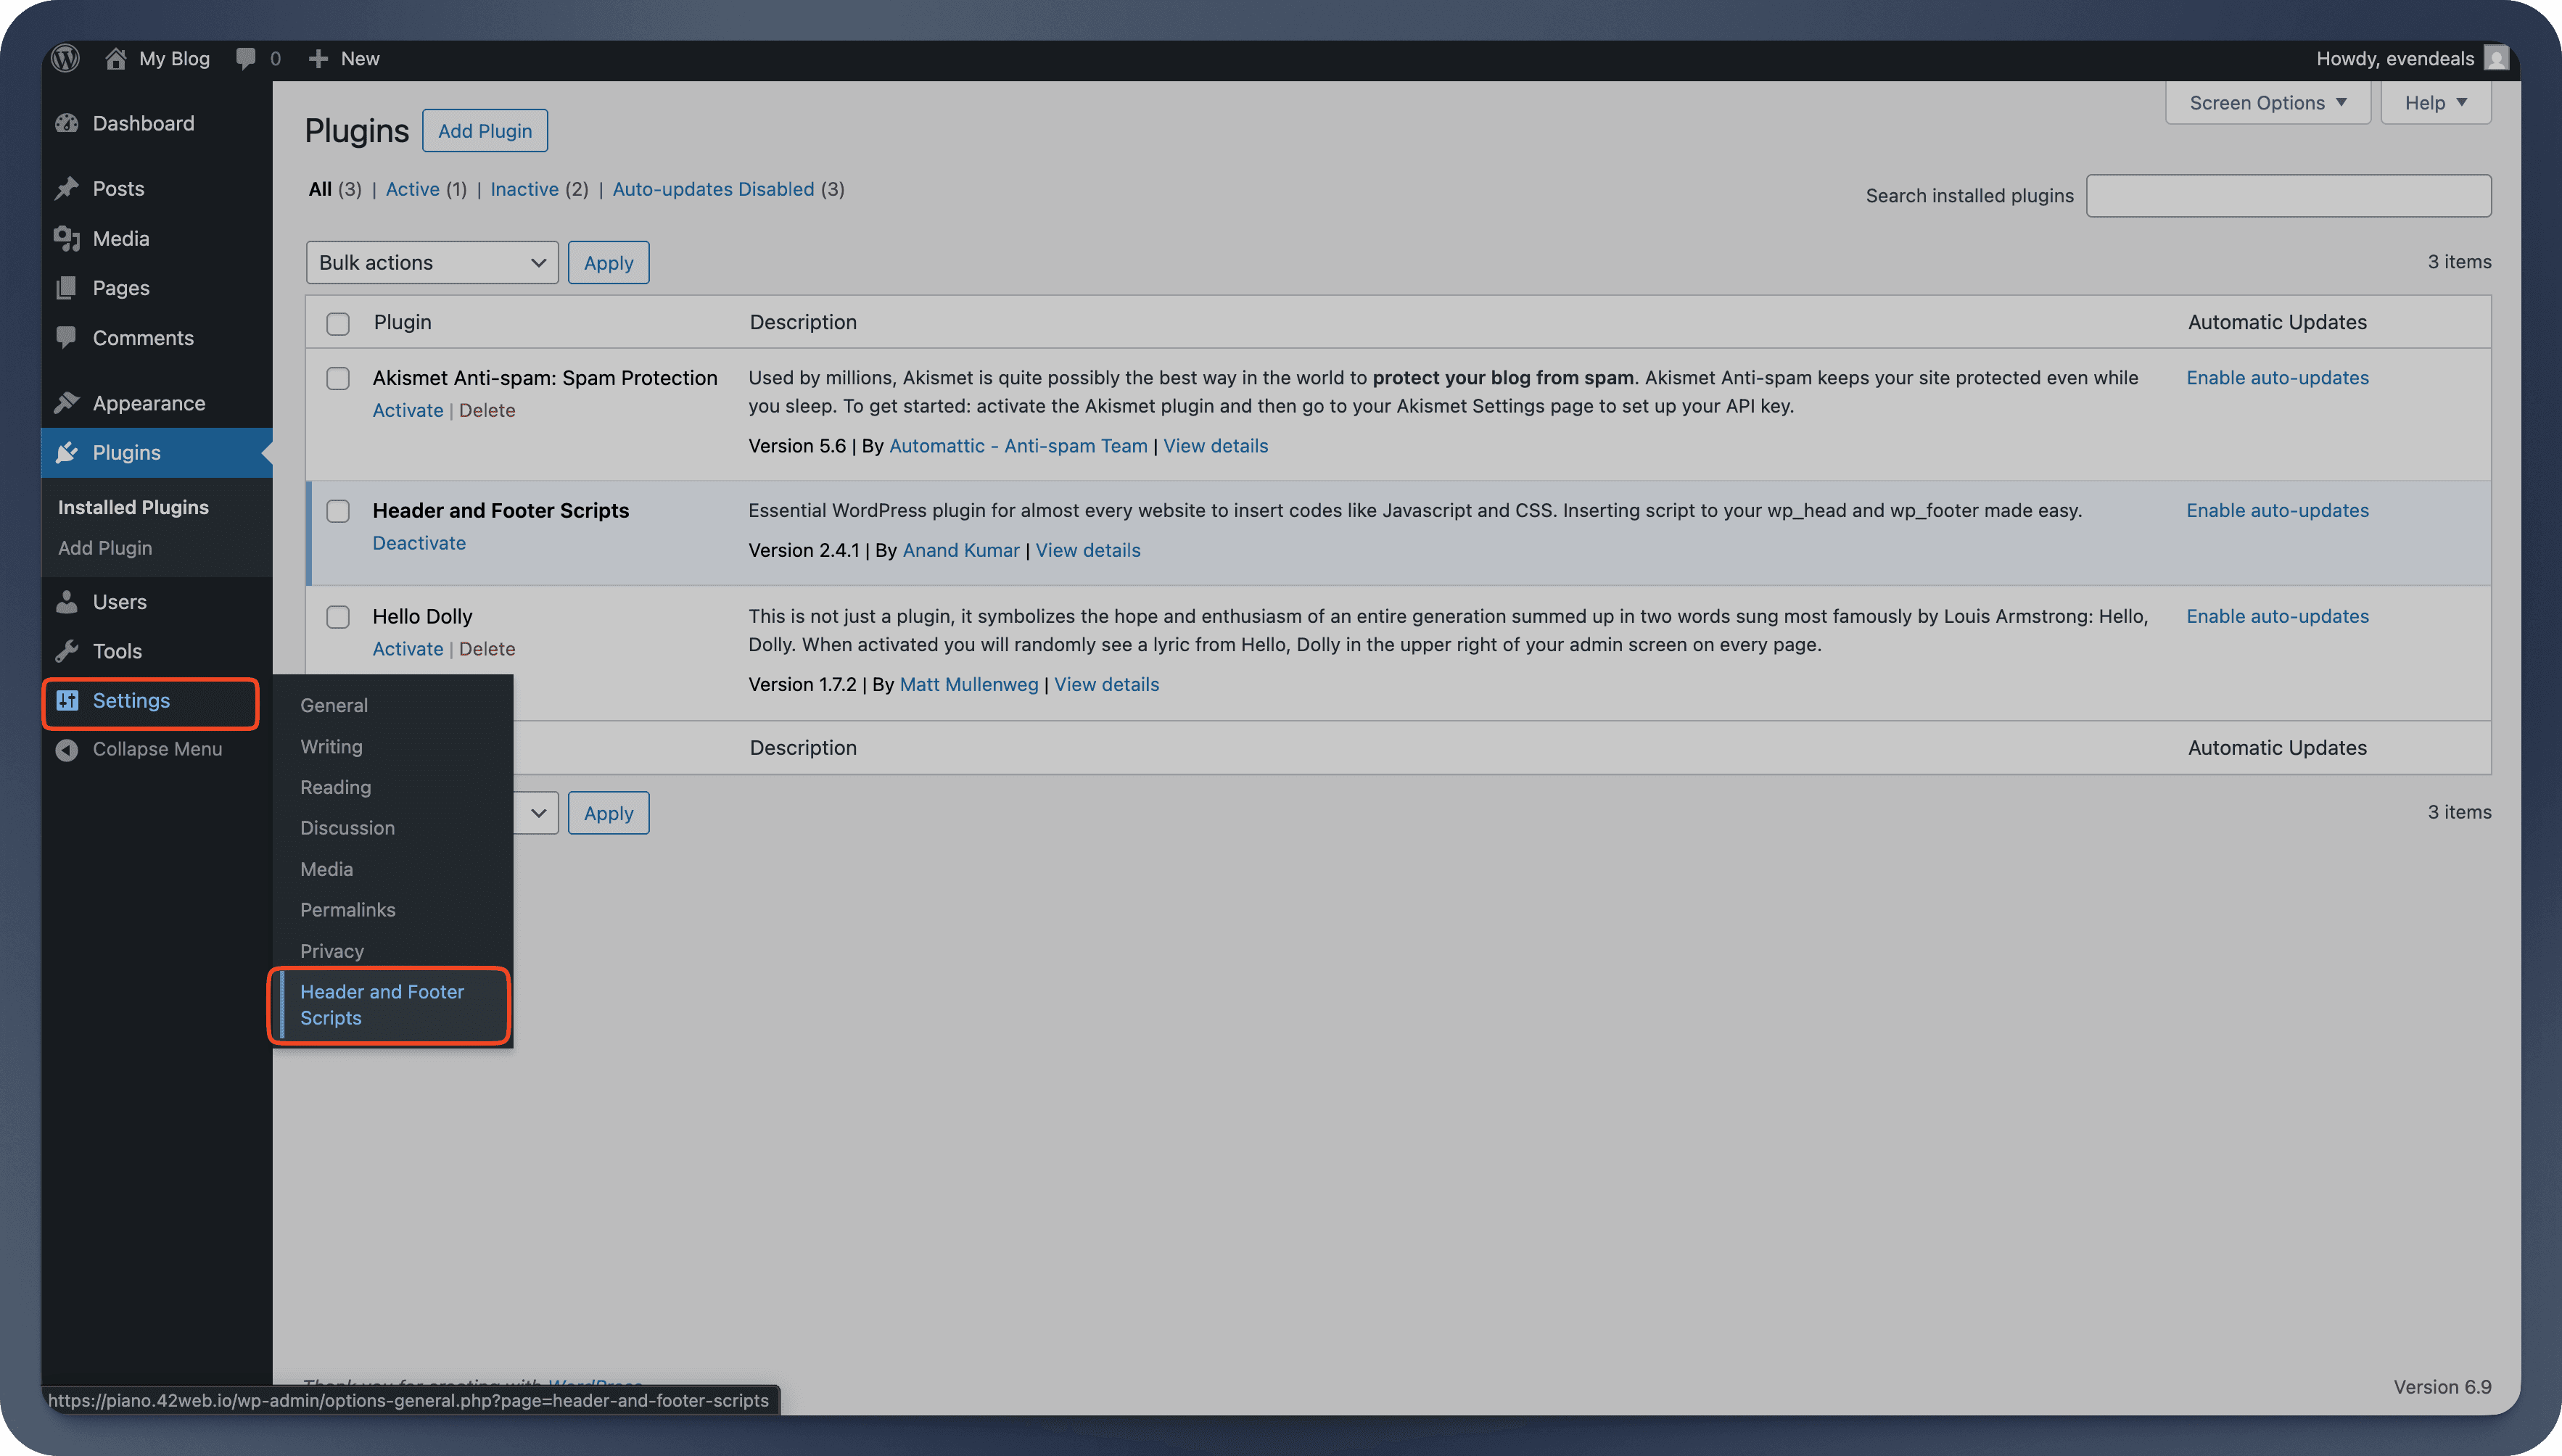Click the Appearance brush icon

(66, 403)
